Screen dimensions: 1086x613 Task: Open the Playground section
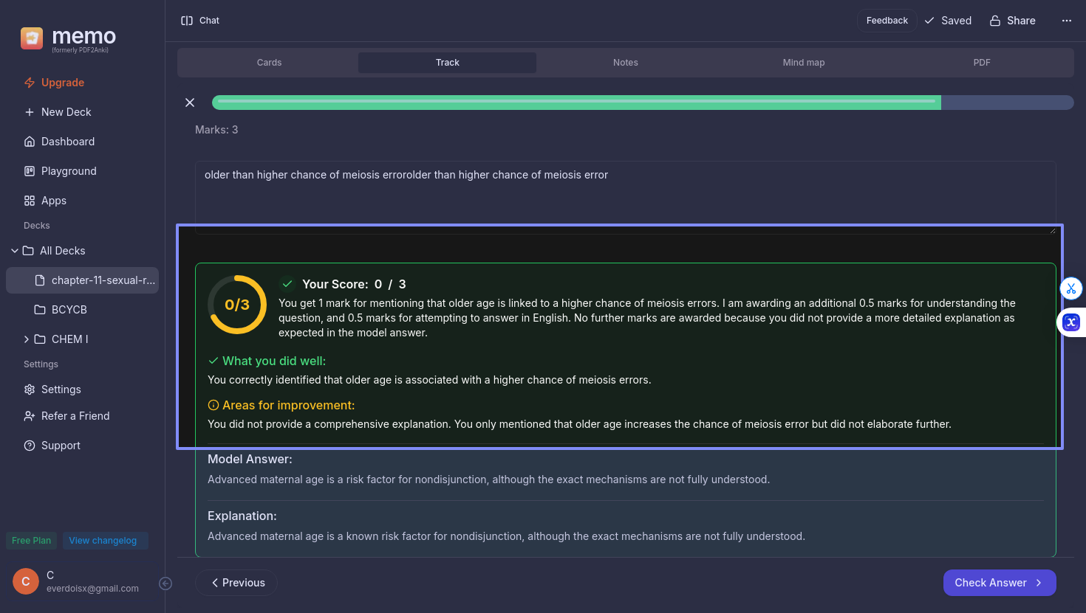coord(69,171)
